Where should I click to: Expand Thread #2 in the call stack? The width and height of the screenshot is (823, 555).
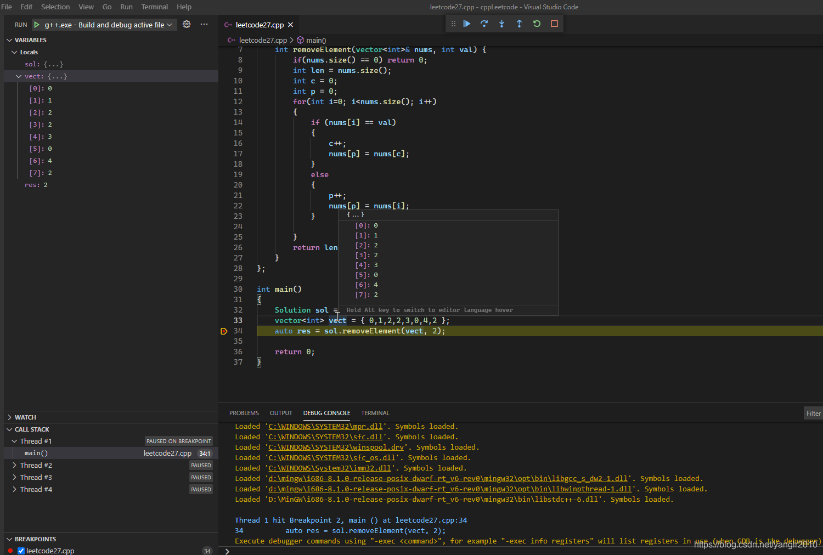tap(14, 465)
